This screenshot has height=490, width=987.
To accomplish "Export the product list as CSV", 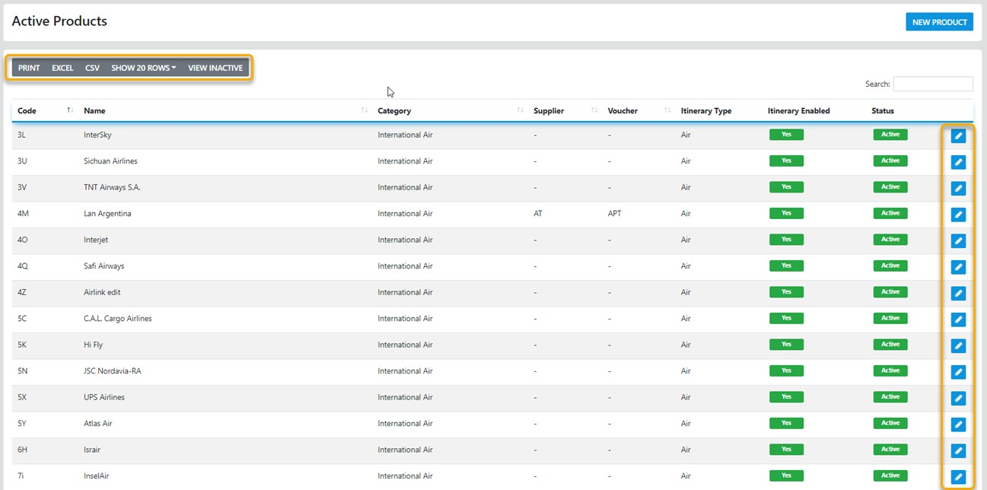I will [x=92, y=68].
